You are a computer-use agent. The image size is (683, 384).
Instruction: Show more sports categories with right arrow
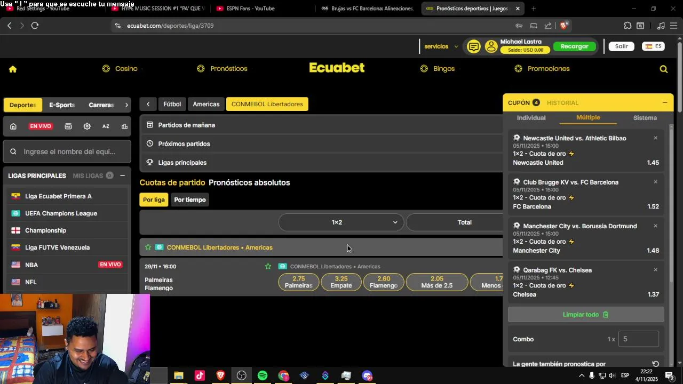[x=126, y=105]
